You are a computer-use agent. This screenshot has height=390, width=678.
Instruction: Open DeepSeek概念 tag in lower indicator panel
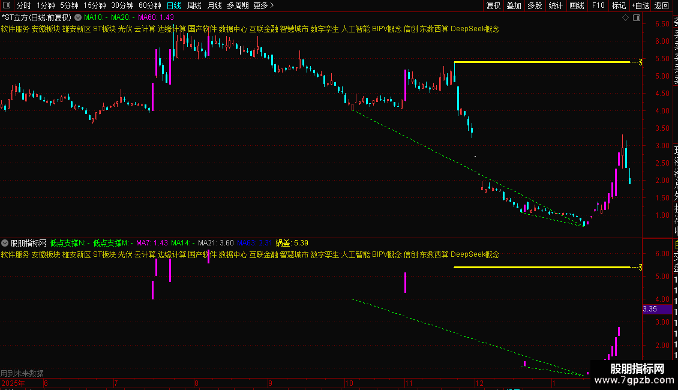tap(475, 254)
